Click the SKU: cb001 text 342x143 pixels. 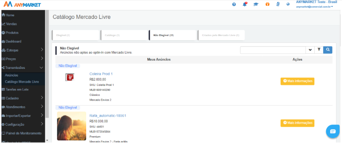point(97,127)
